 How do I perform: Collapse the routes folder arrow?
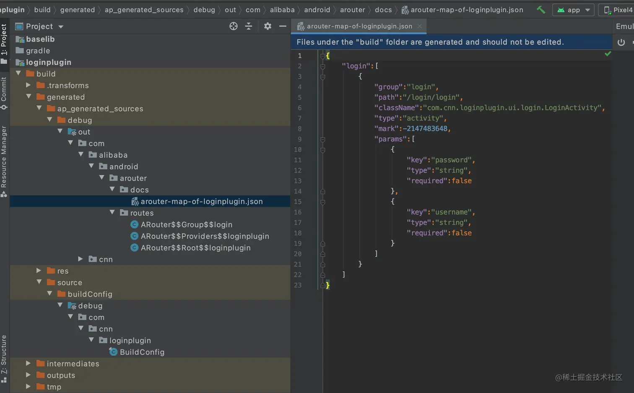pos(112,213)
